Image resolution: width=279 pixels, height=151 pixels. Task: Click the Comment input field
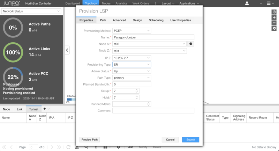[x=153, y=111]
